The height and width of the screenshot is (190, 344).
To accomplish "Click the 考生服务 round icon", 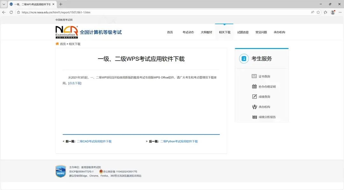I will click(x=244, y=59).
